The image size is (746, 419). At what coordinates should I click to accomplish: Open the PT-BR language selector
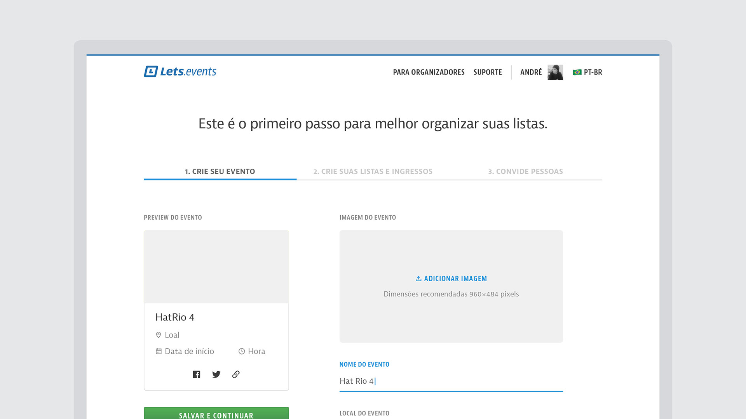point(593,72)
